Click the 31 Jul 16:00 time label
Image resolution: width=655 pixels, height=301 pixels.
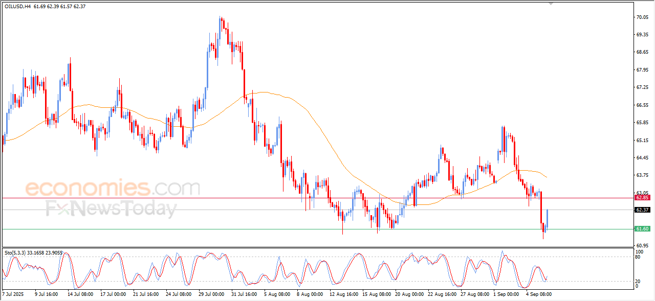244,295
